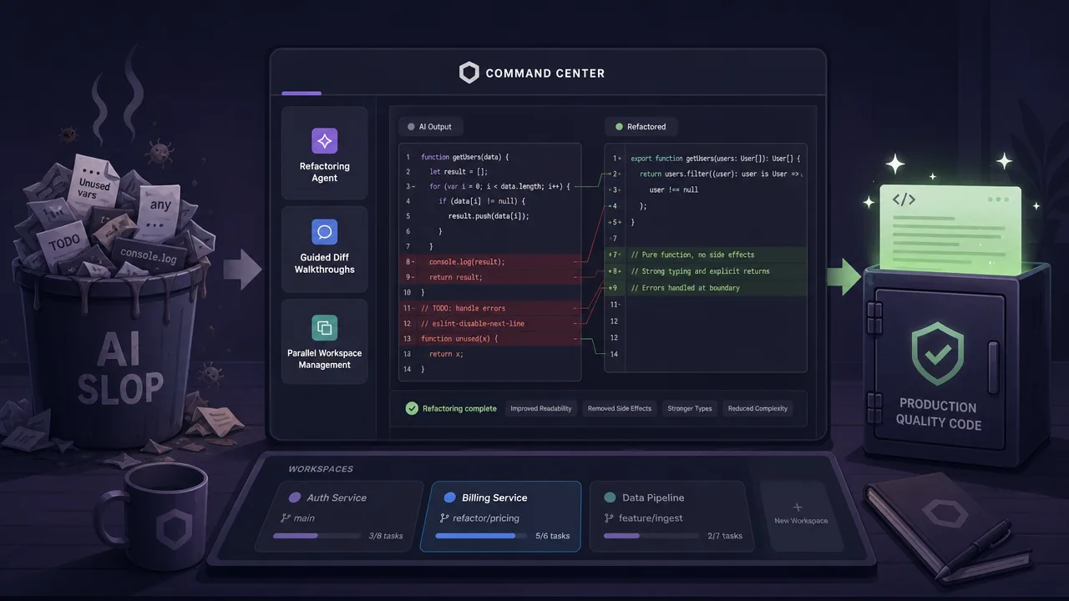Click the added Pure function comment line

706,255
